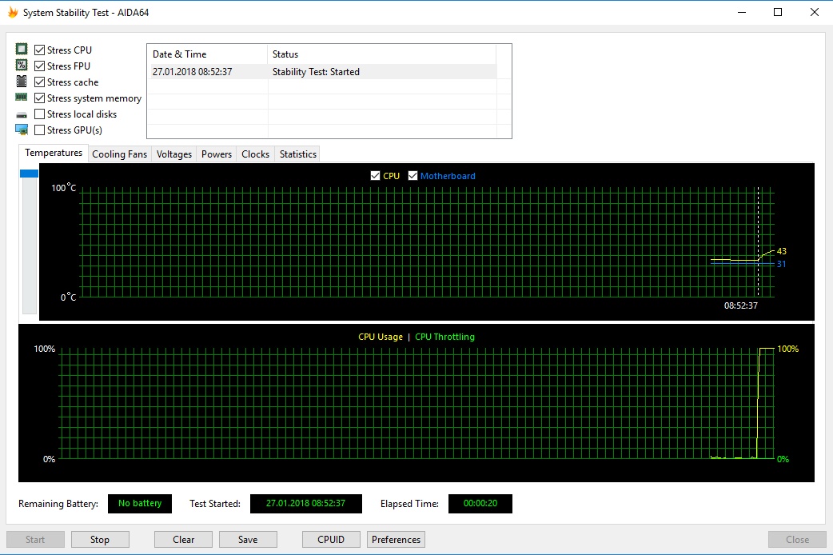Screen dimensions: 833x555
Task: Open the CPUID panel
Action: click(331, 540)
